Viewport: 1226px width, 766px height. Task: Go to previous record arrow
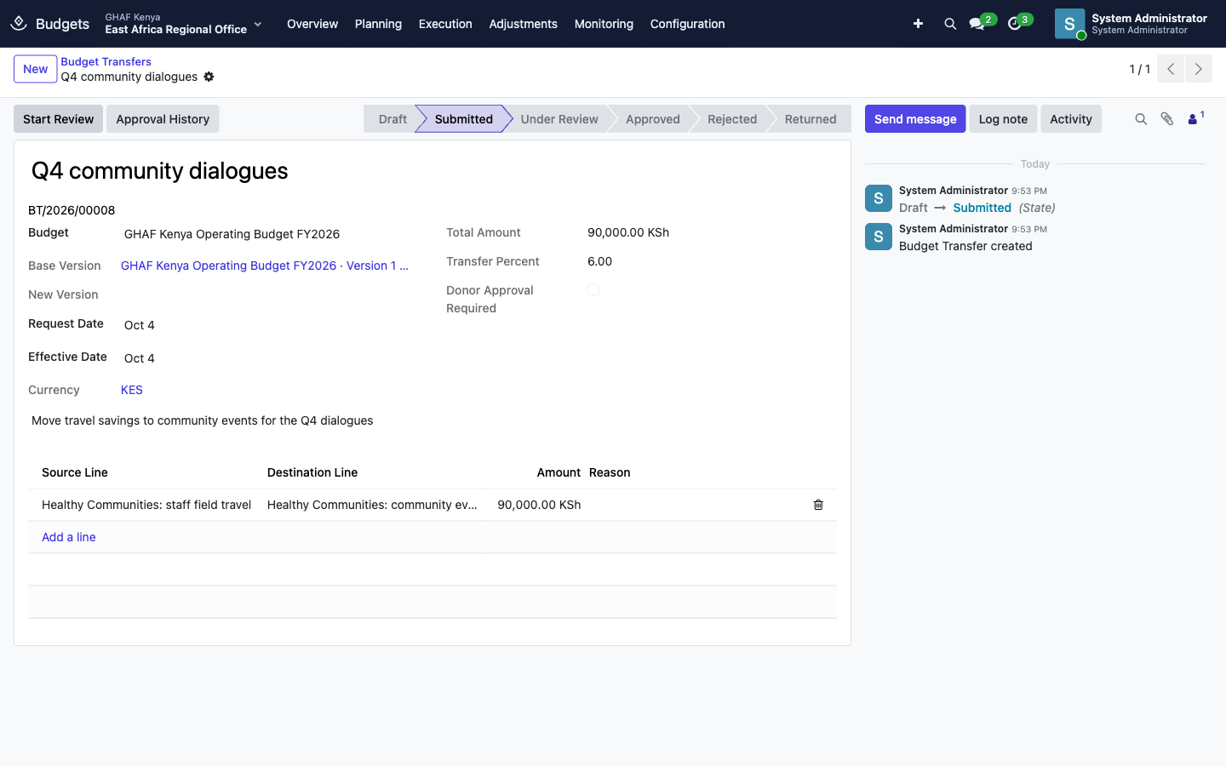click(x=1171, y=69)
